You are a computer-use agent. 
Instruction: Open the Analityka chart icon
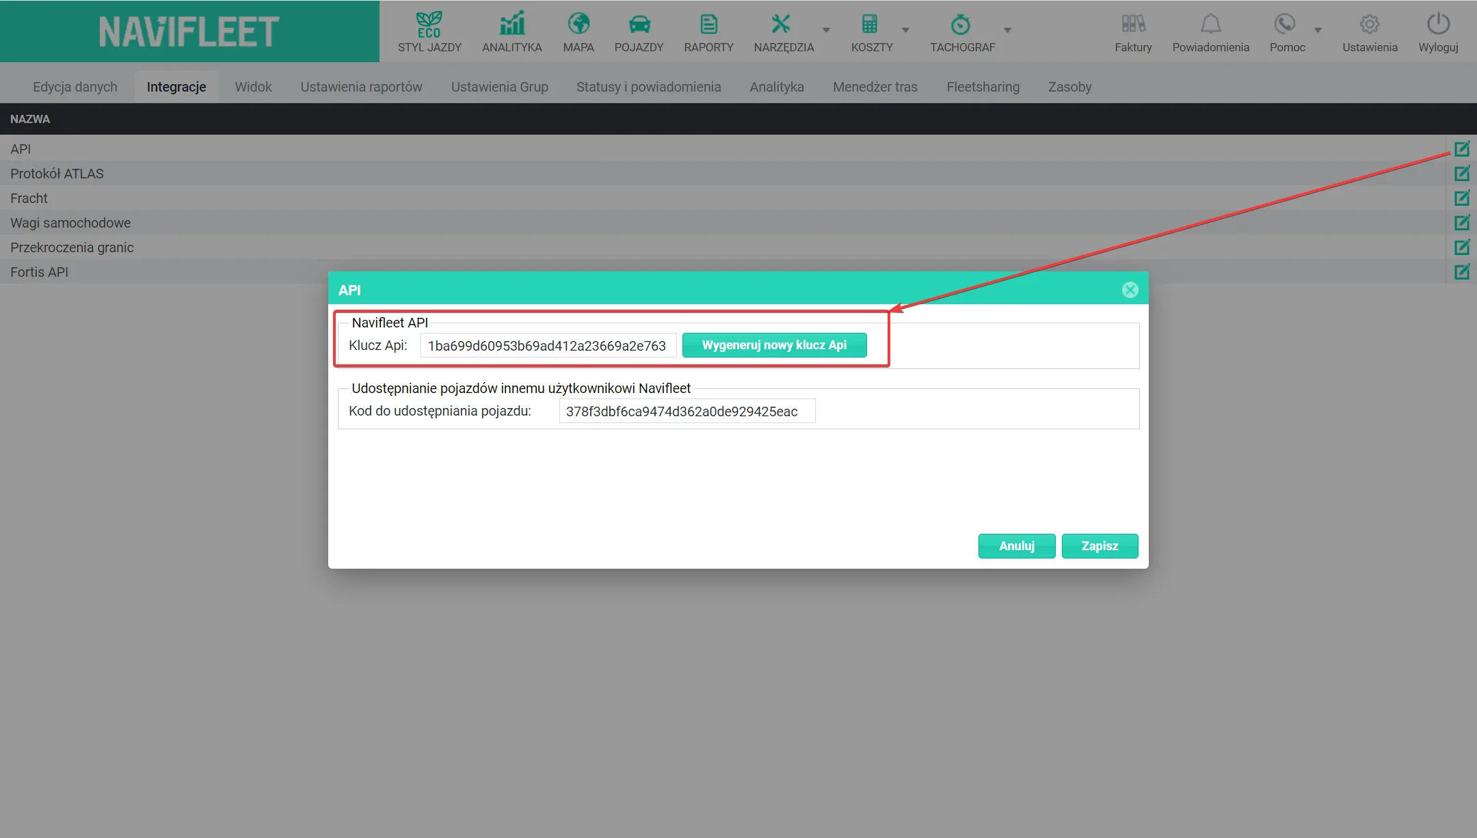pos(512,23)
